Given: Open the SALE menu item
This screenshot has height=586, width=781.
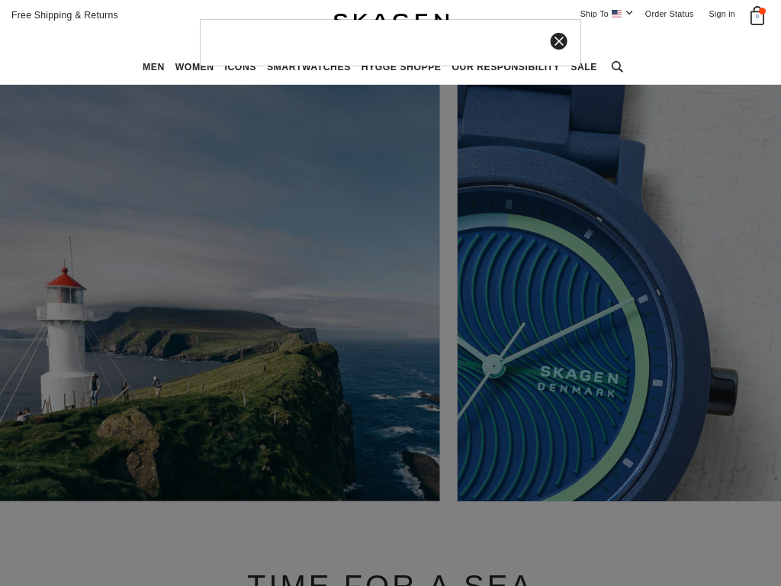Looking at the screenshot, I should pyautogui.click(x=583, y=67).
